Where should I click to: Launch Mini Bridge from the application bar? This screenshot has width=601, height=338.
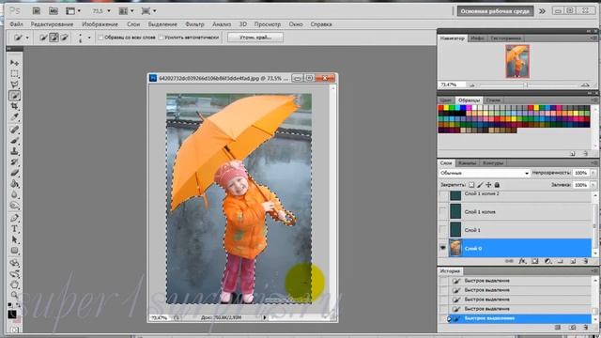tap(53, 11)
